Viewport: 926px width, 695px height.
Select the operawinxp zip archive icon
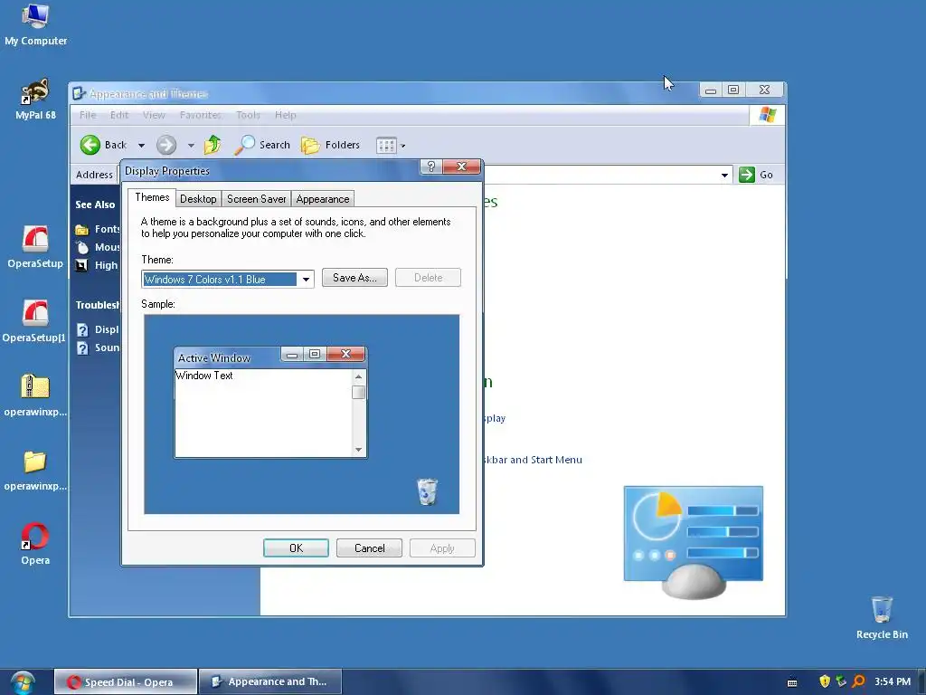click(x=35, y=395)
